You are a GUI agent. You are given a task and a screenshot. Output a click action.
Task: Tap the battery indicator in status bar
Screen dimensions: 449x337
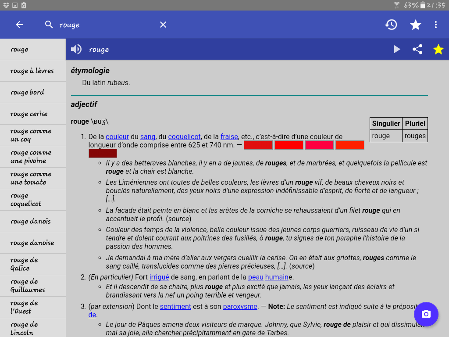tap(423, 5)
